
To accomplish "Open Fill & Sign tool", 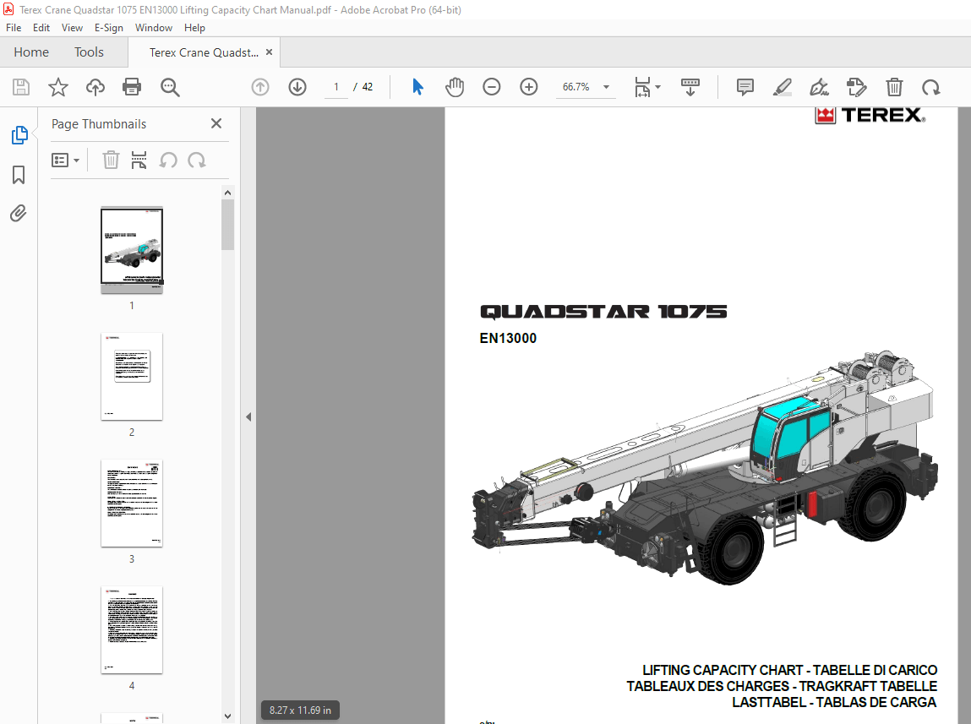I will [x=819, y=86].
